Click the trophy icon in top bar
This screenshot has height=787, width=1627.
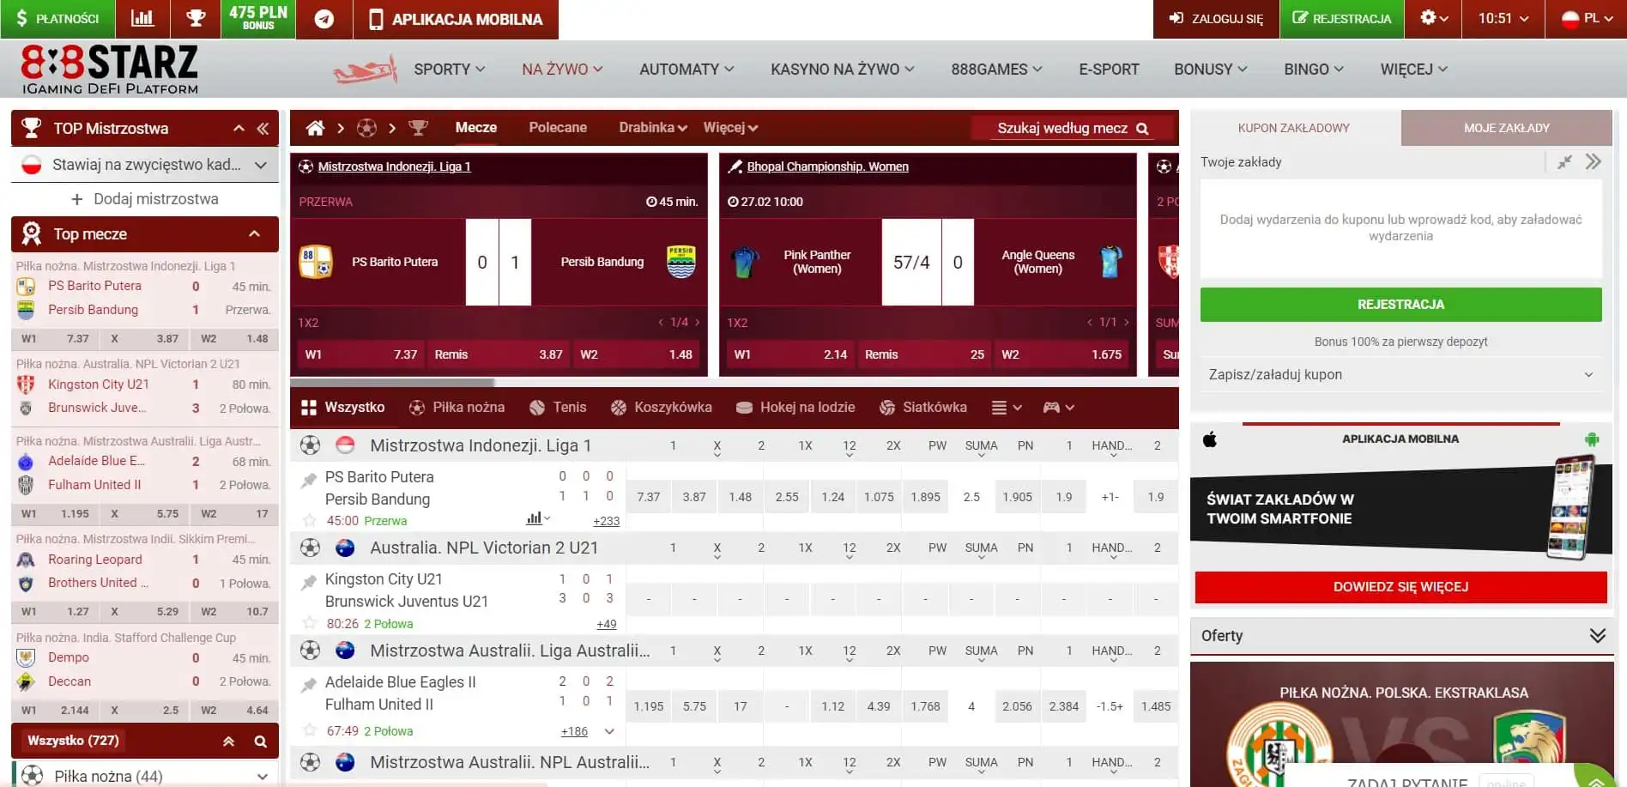[196, 18]
